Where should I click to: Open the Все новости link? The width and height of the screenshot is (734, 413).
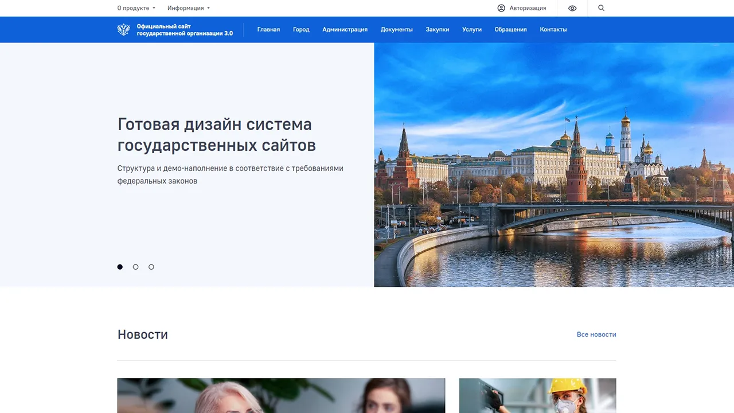coord(596,334)
